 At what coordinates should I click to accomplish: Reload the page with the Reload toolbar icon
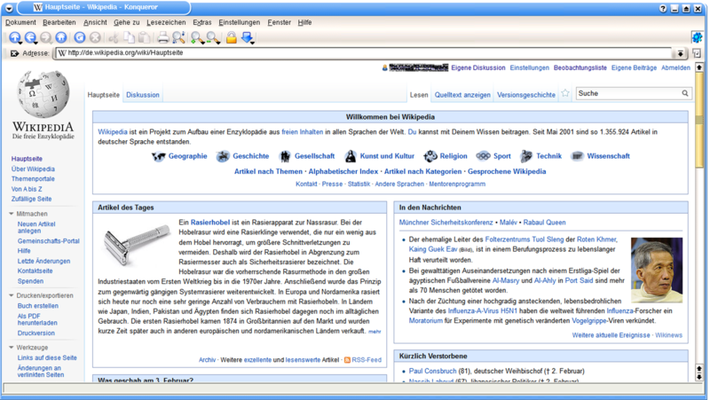click(x=80, y=38)
